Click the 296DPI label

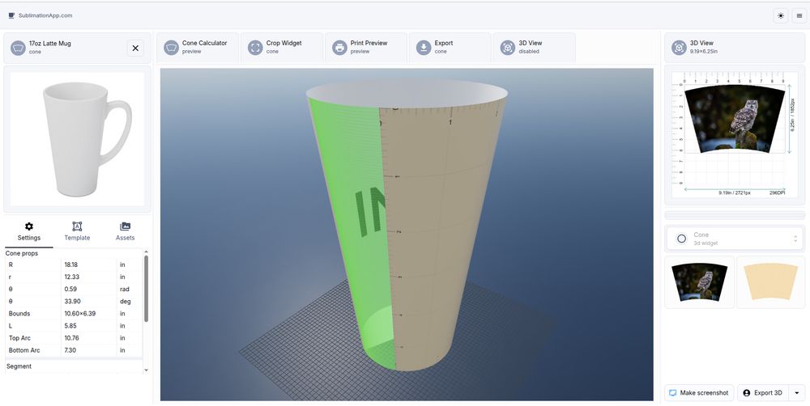point(777,192)
